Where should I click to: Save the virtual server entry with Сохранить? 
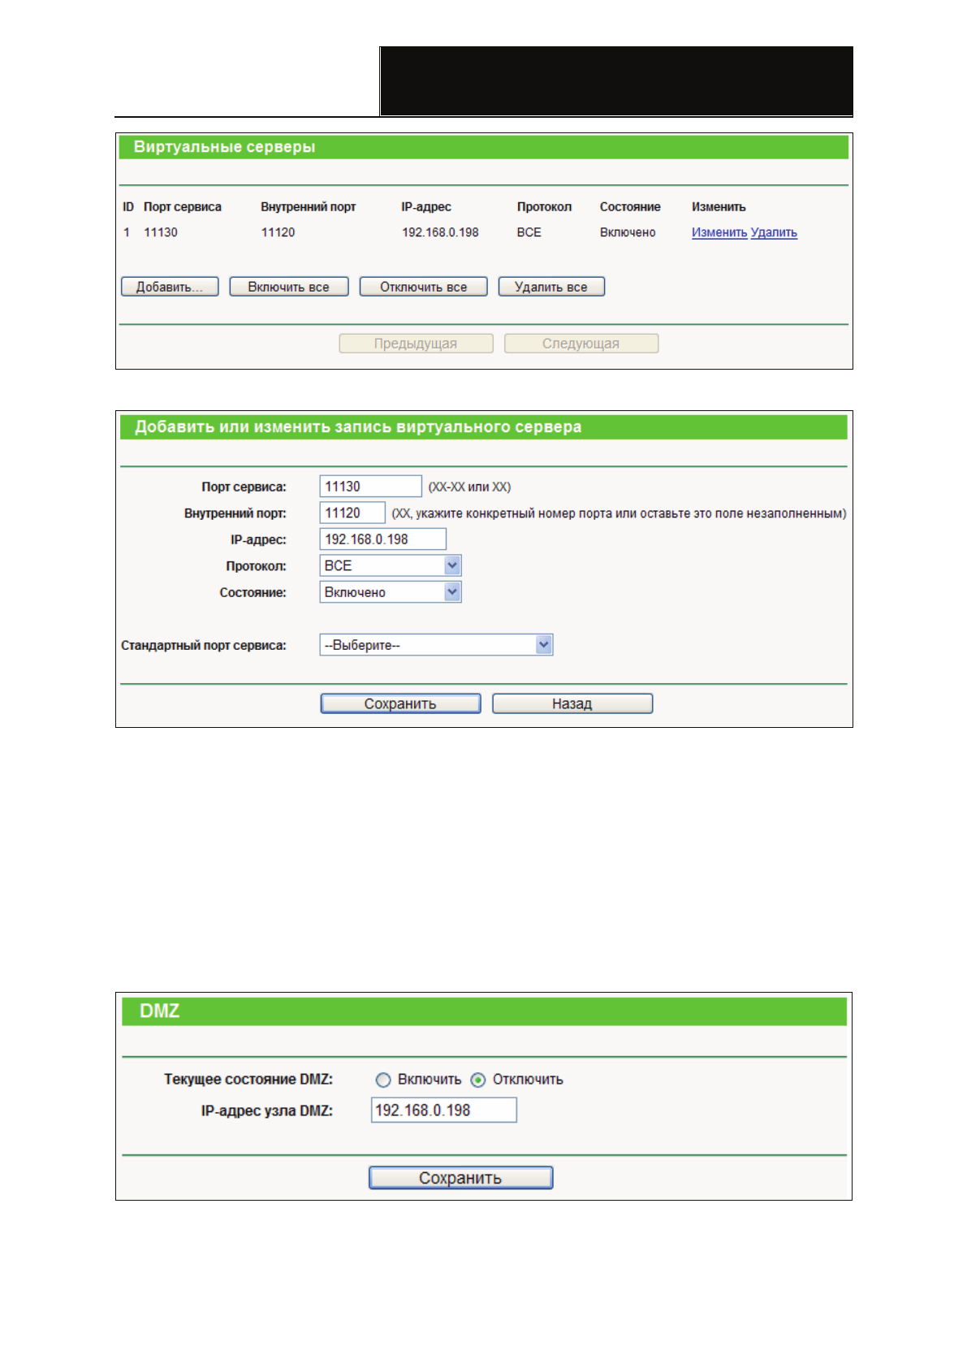[x=400, y=703]
